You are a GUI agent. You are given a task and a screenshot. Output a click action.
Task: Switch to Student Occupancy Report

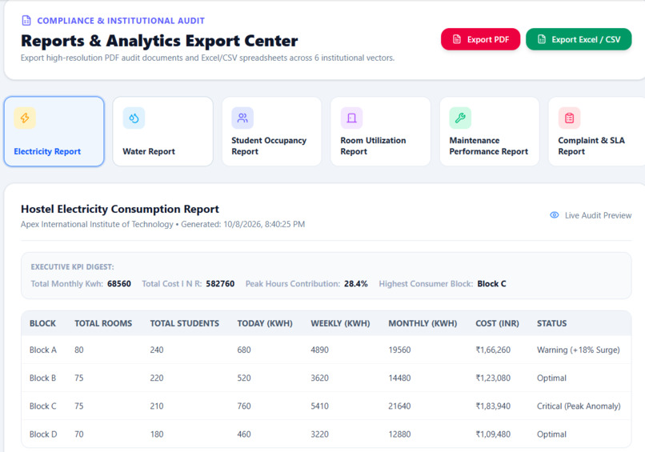(x=271, y=132)
